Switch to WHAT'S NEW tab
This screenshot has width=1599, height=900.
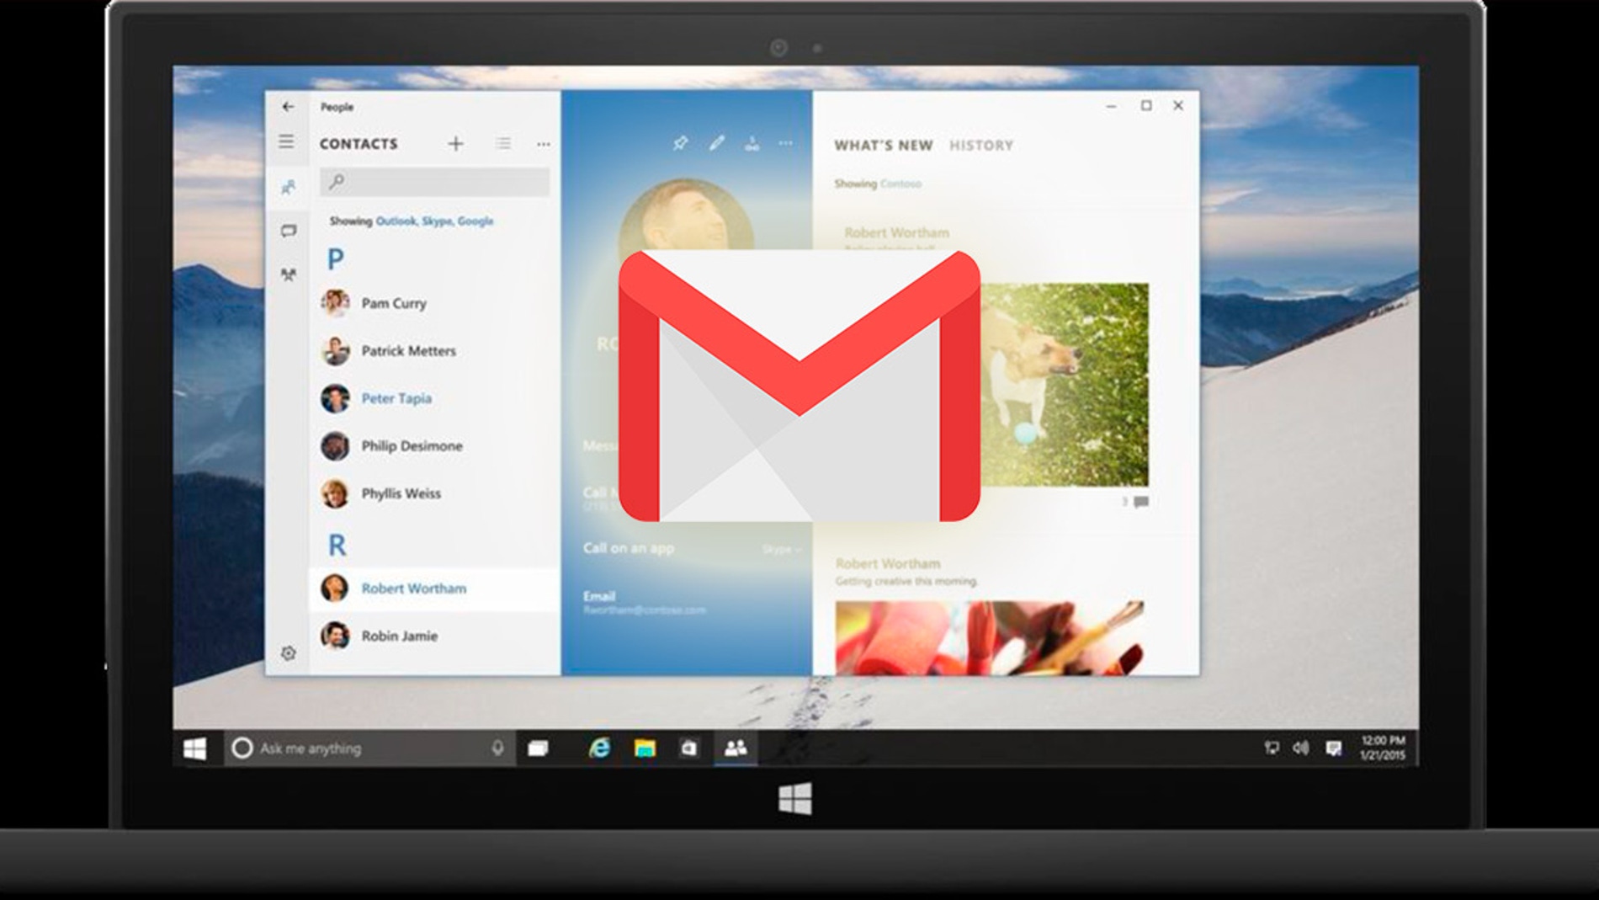tap(884, 146)
